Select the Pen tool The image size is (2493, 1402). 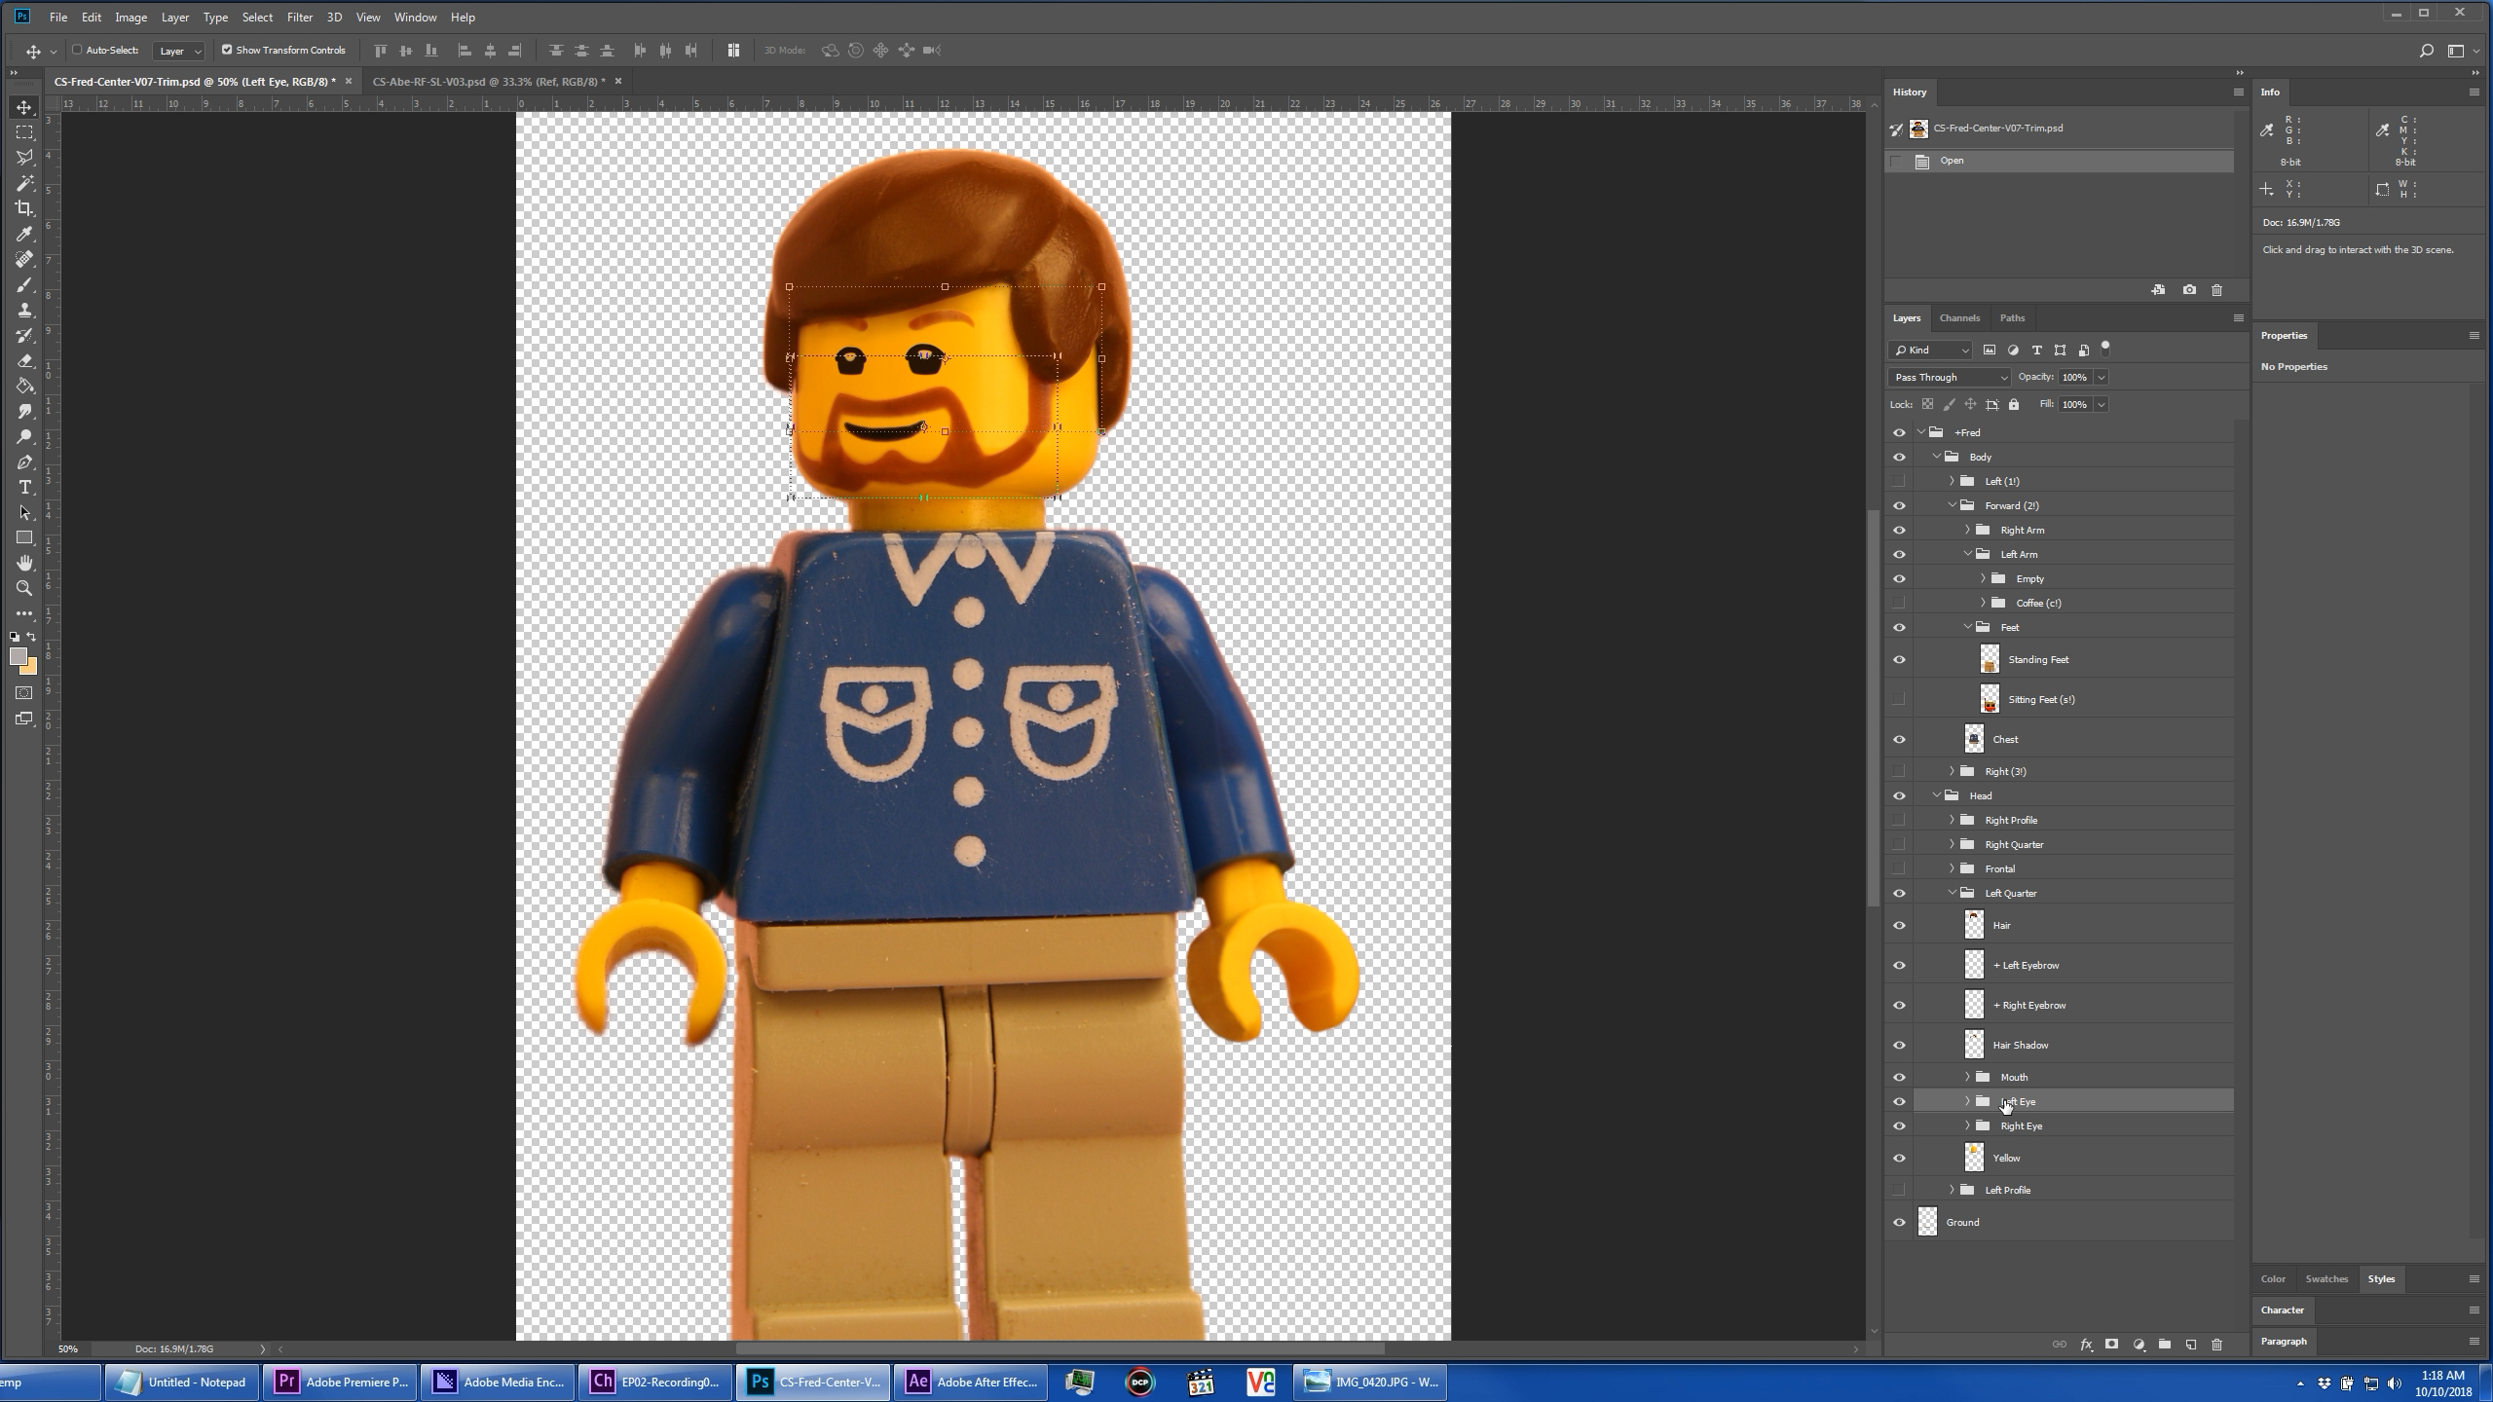(x=24, y=461)
